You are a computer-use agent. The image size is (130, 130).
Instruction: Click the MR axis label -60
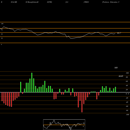click(x=127, y=106)
